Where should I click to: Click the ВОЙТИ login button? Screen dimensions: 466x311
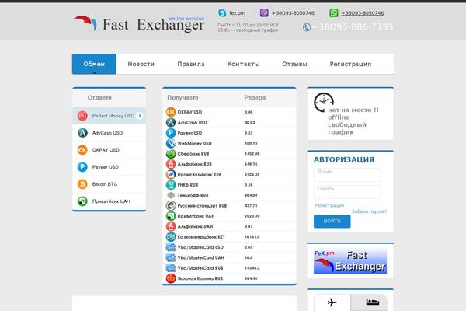point(332,221)
